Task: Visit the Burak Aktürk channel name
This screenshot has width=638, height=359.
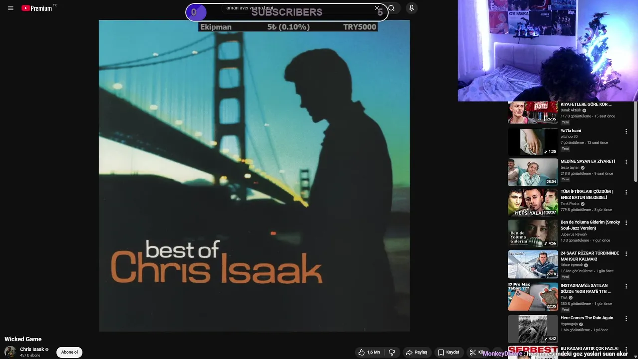Action: pyautogui.click(x=571, y=110)
